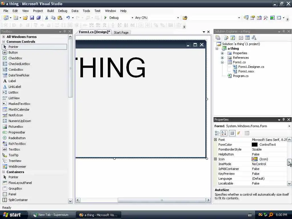Screen dimensions: 292x219
Task: Click Refresh icon in Solution Explorer
Action: [233, 38]
